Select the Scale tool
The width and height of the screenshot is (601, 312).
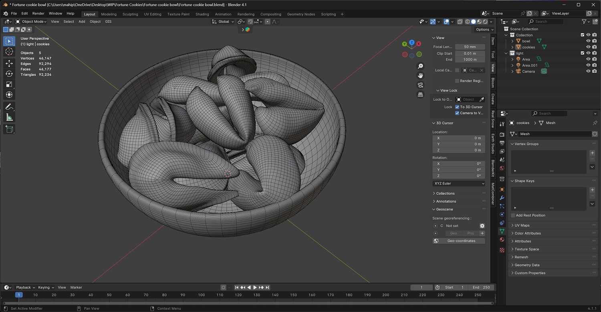click(9, 84)
